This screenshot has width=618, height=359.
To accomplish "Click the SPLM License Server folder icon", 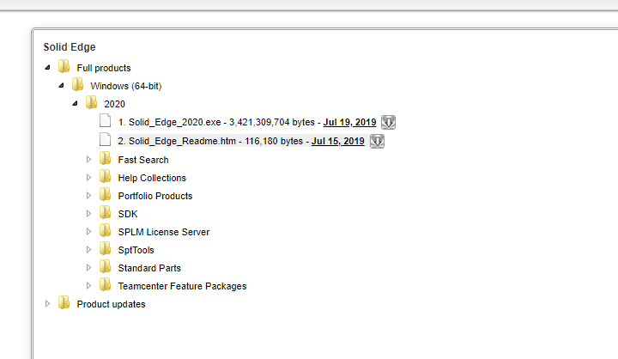I will (x=106, y=230).
